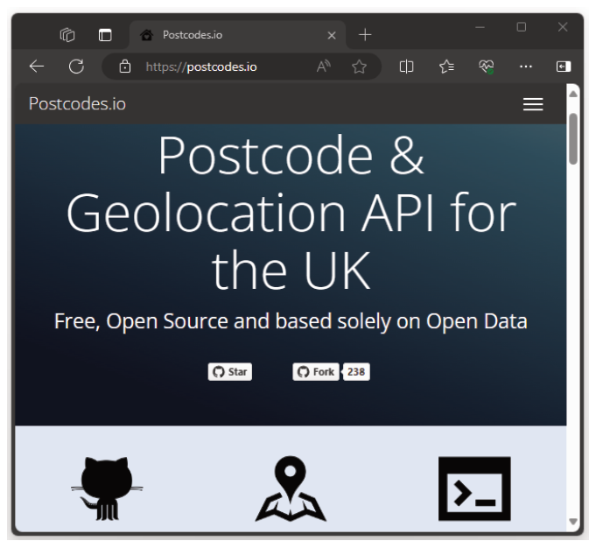
Task: Click the terminal console icon
Action: 474,488
